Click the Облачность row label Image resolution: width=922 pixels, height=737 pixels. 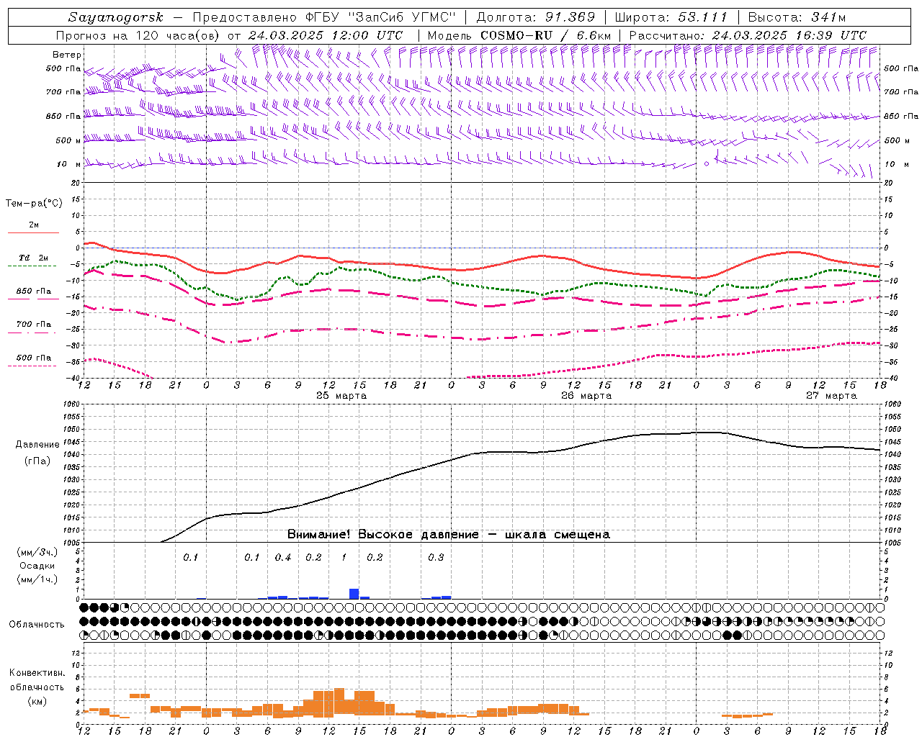(x=37, y=624)
